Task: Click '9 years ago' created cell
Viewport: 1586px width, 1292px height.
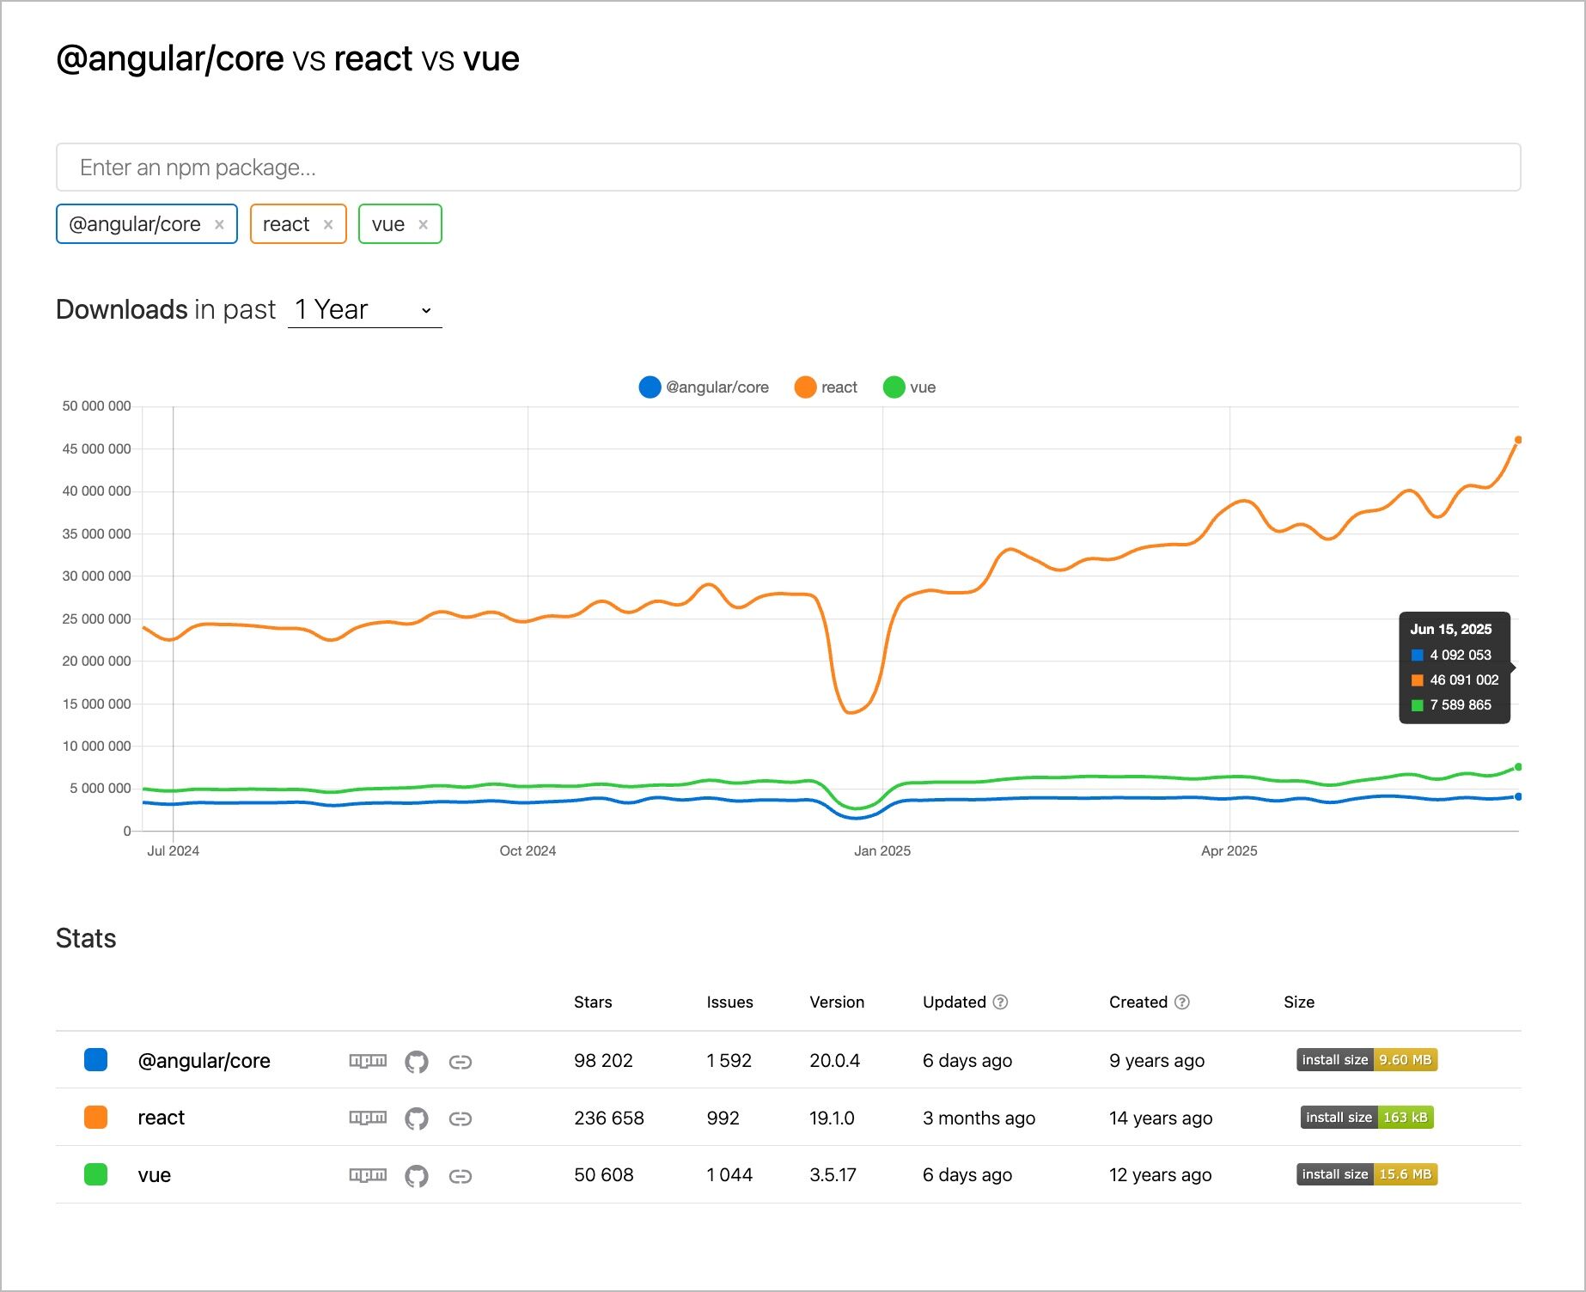Action: tap(1156, 1061)
